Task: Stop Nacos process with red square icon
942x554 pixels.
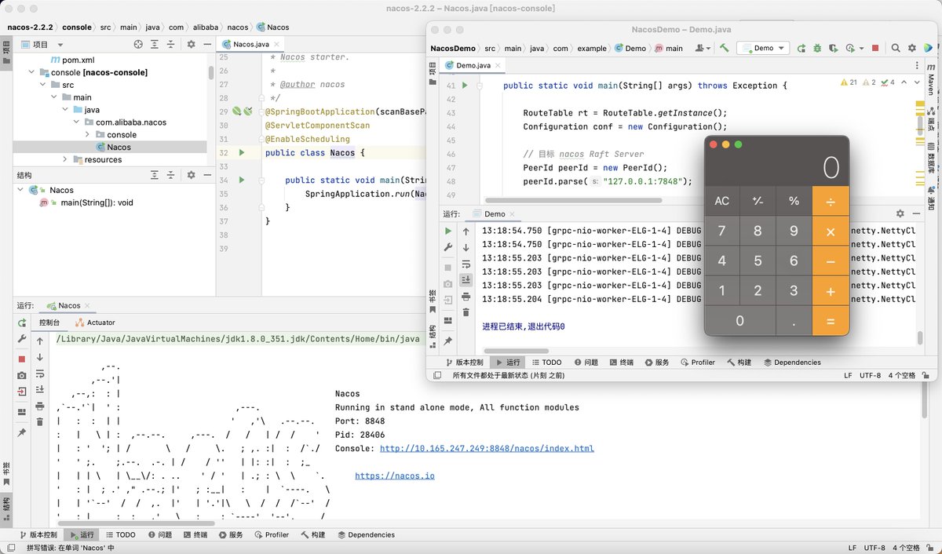Action: [22, 358]
